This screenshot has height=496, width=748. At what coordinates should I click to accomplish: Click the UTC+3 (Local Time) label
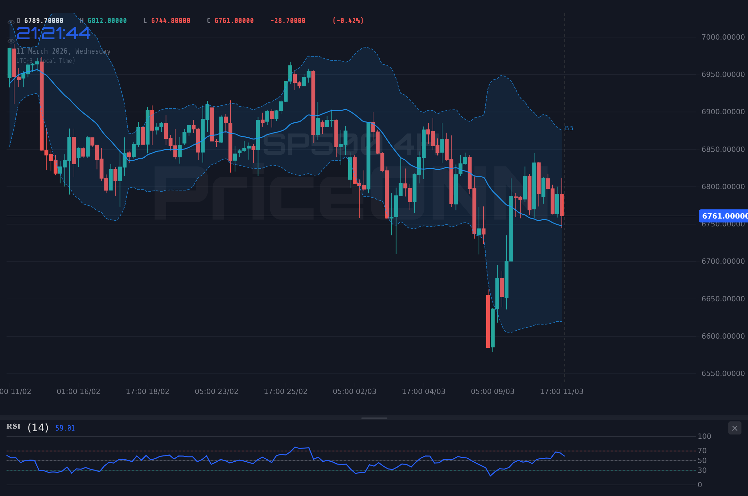click(x=46, y=61)
